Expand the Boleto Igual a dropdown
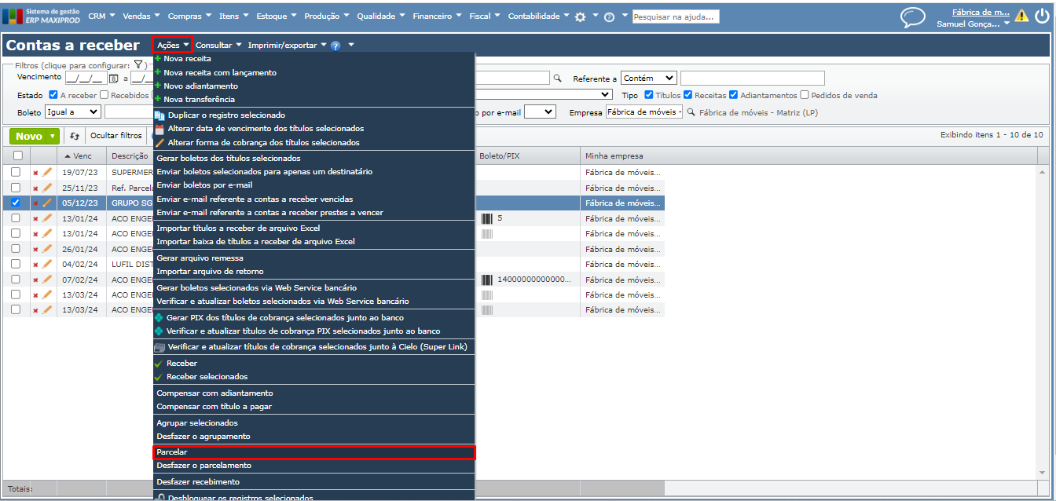 pos(72,112)
